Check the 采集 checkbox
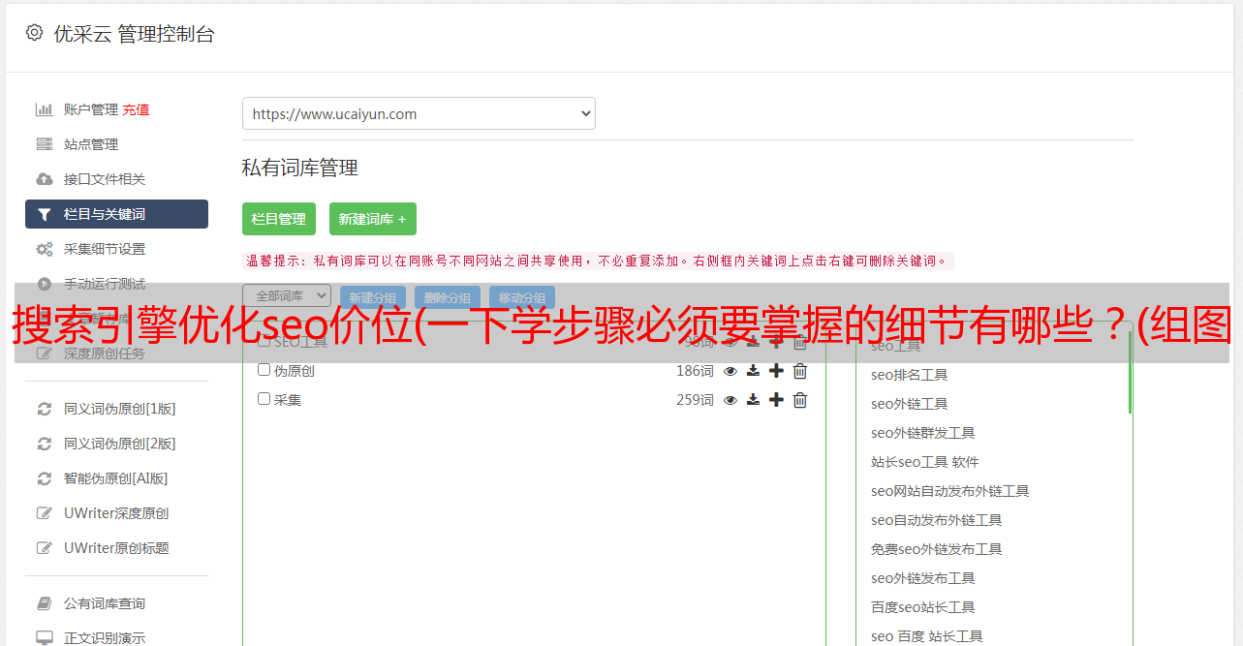The height and width of the screenshot is (646, 1243). tap(264, 399)
